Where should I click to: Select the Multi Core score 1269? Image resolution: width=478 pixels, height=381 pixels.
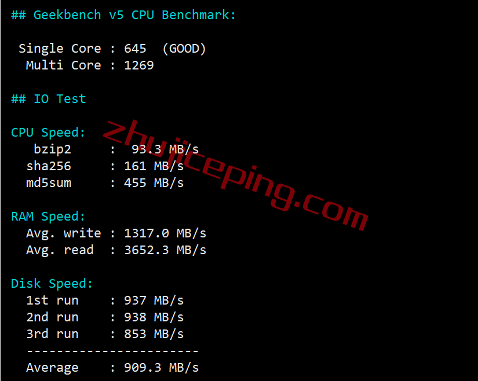click(138, 65)
